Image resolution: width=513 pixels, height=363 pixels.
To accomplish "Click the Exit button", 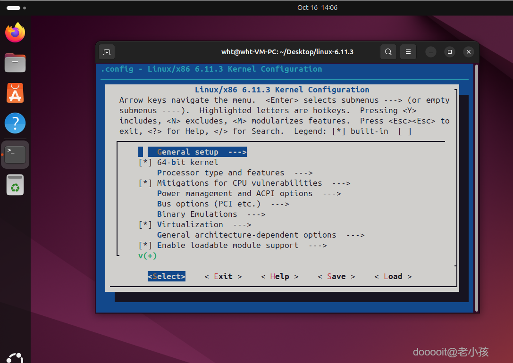I will point(223,276).
